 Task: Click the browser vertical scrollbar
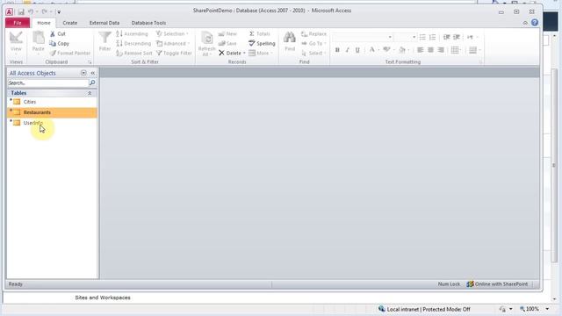tap(554, 165)
